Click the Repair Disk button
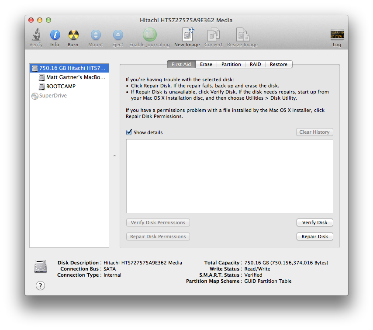The image size is (373, 330). [x=315, y=236]
